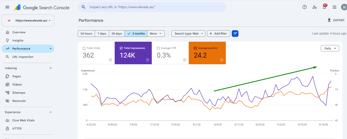Viewport: 347px width, 139px height.
Task: Click the Videos icon in sidebar
Action: click(x=7, y=84)
